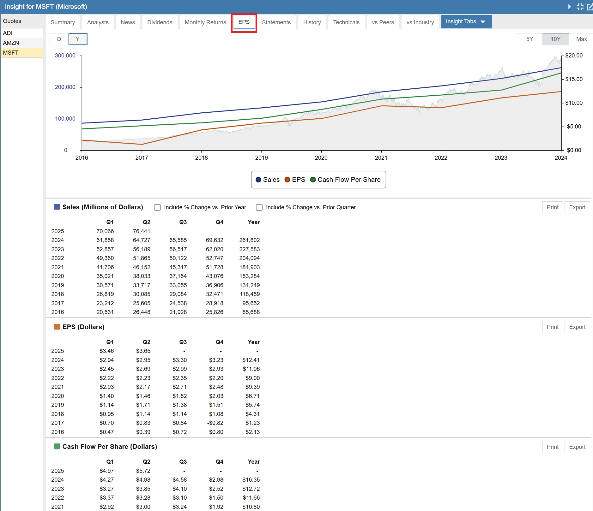The image size is (593, 511).
Task: Click the Sales table blue square marker
Action: coord(57,207)
